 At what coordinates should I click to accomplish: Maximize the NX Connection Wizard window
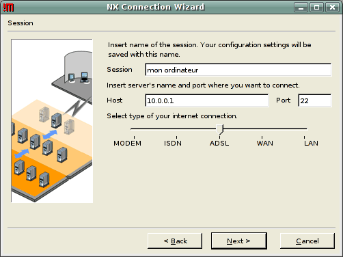pos(316,8)
